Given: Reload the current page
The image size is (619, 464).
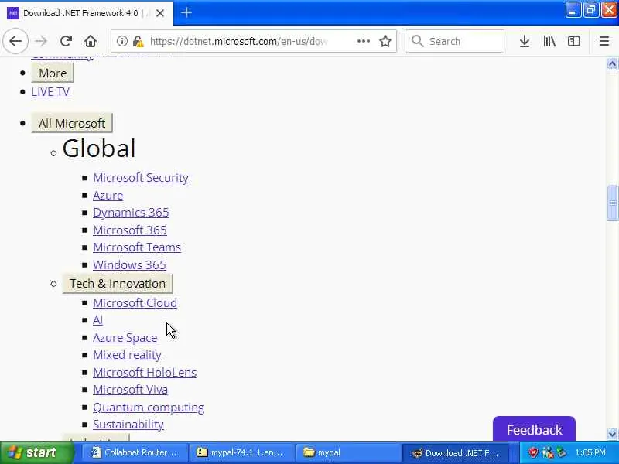Looking at the screenshot, I should pos(66,41).
